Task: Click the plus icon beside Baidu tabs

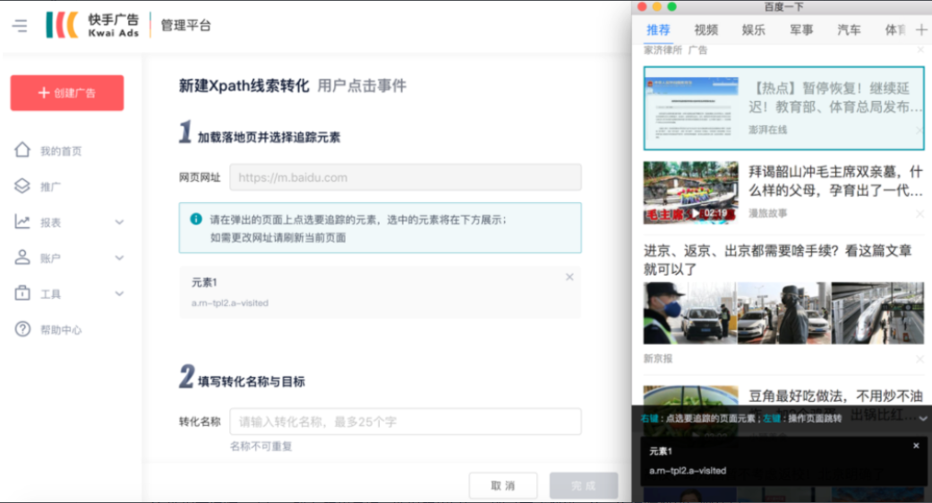Action: point(921,30)
